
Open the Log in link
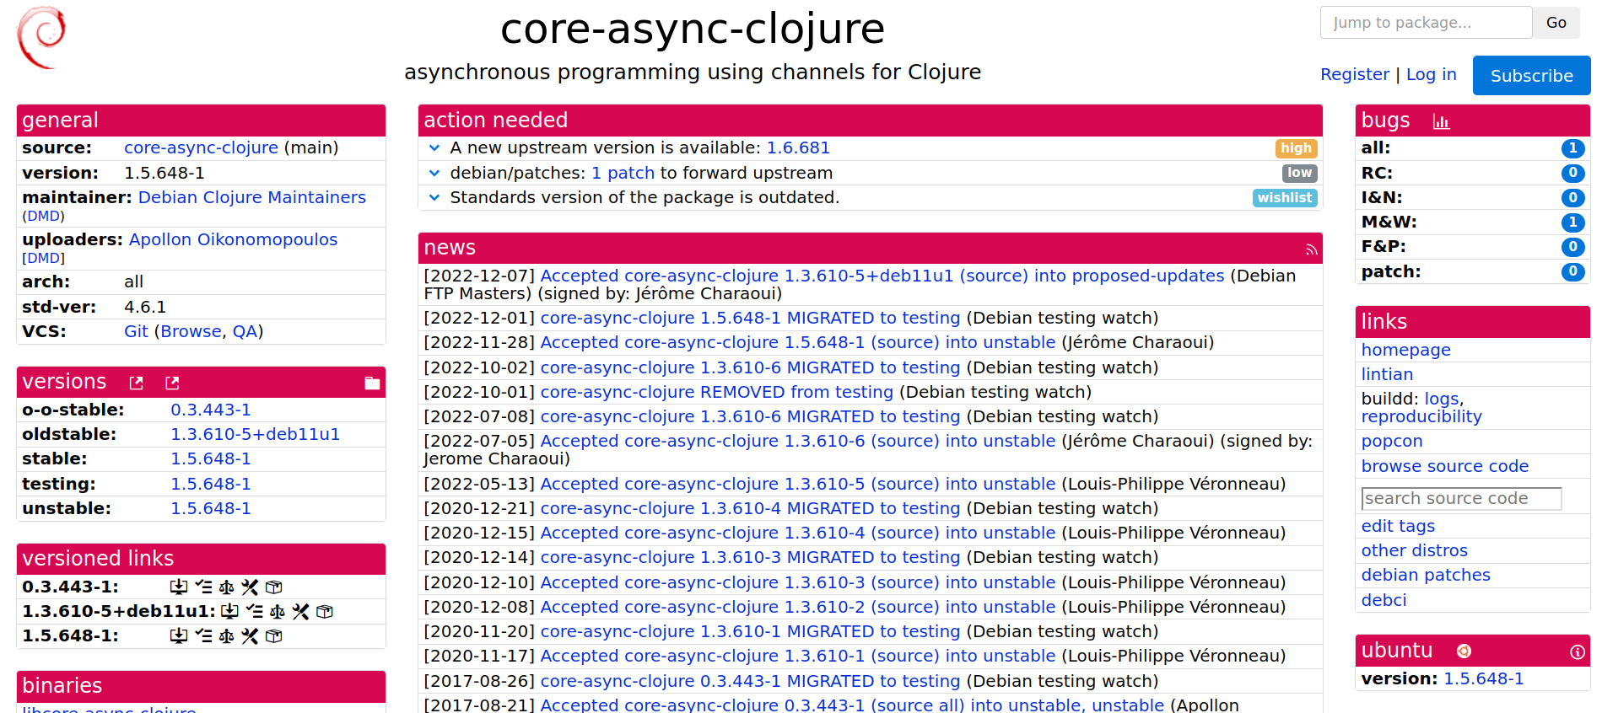1431,75
